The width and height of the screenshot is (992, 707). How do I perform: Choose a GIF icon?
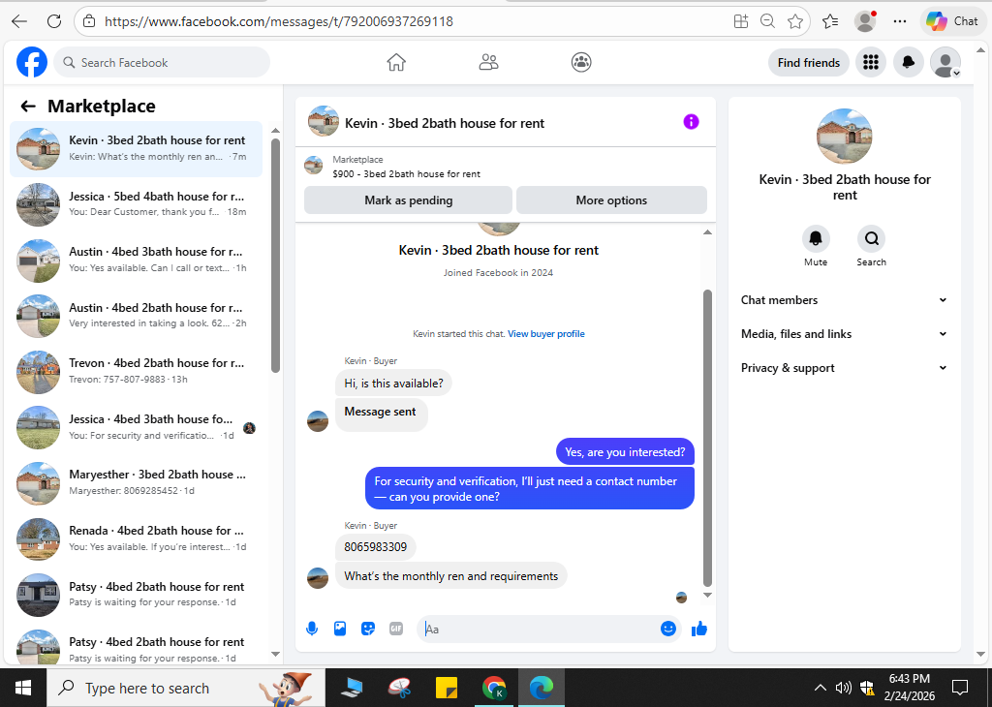(396, 629)
